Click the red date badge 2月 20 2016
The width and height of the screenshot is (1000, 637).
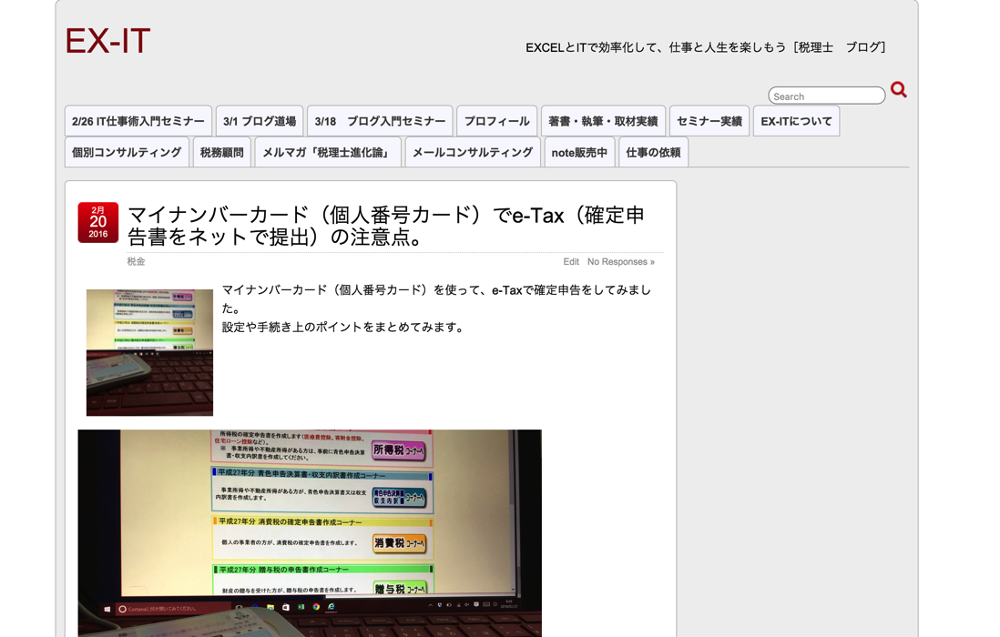coord(98,222)
